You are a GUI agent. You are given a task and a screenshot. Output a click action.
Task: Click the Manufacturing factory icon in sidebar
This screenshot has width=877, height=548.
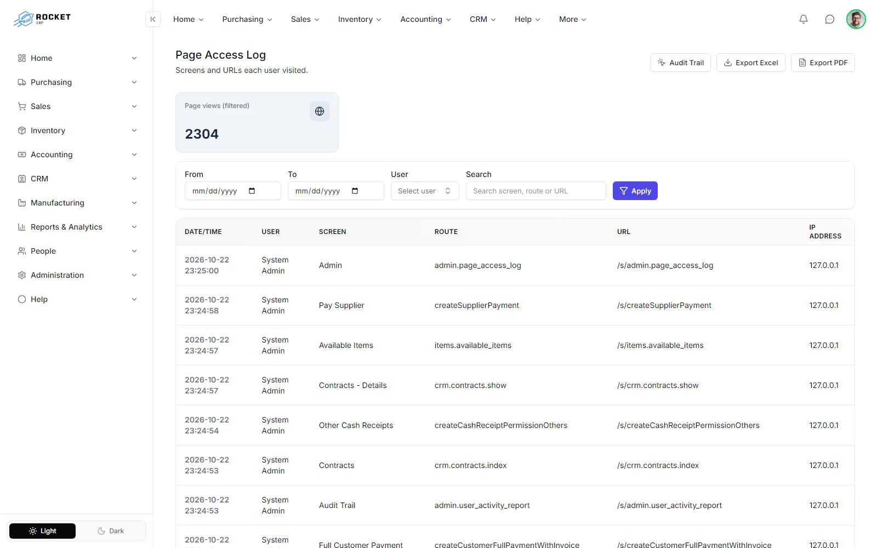pos(22,203)
